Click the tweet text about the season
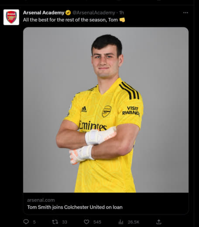Screen dimensions: 199x227 (70, 20)
